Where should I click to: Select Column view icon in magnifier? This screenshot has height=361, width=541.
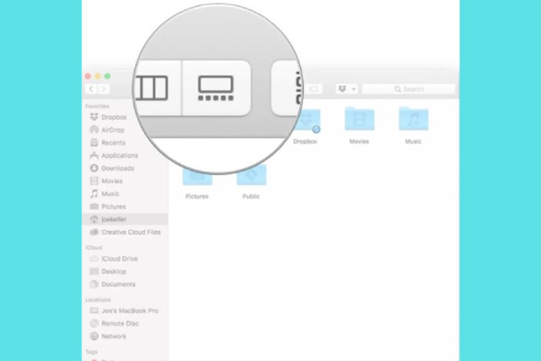click(x=151, y=88)
